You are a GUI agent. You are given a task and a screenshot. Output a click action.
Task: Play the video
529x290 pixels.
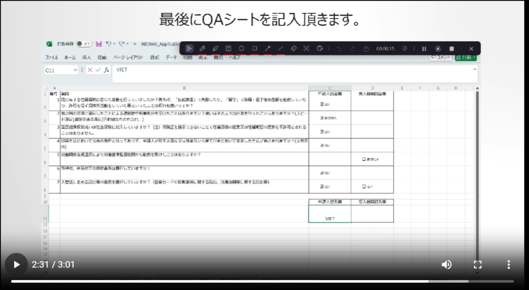(16, 265)
